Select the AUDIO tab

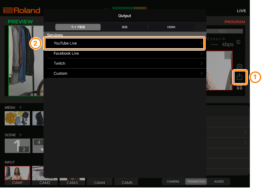tap(219, 181)
